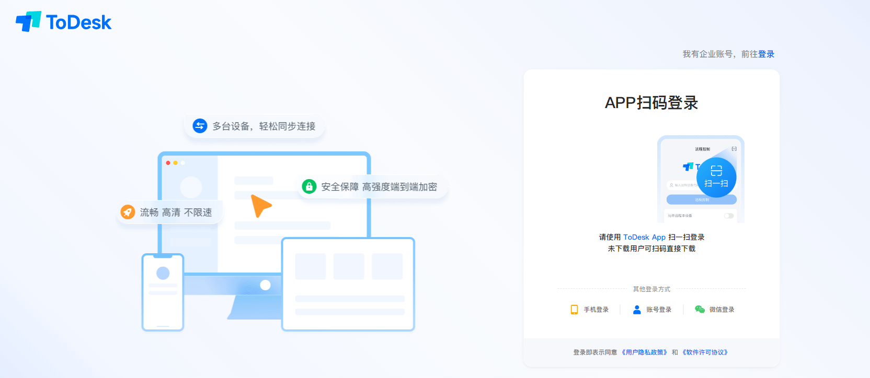Click the 扫一扫 scan circle icon
This screenshot has height=378, width=870.
(x=716, y=178)
